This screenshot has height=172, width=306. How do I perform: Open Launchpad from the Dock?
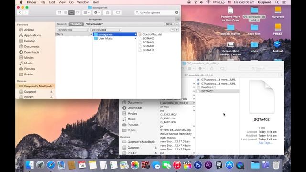click(40, 165)
